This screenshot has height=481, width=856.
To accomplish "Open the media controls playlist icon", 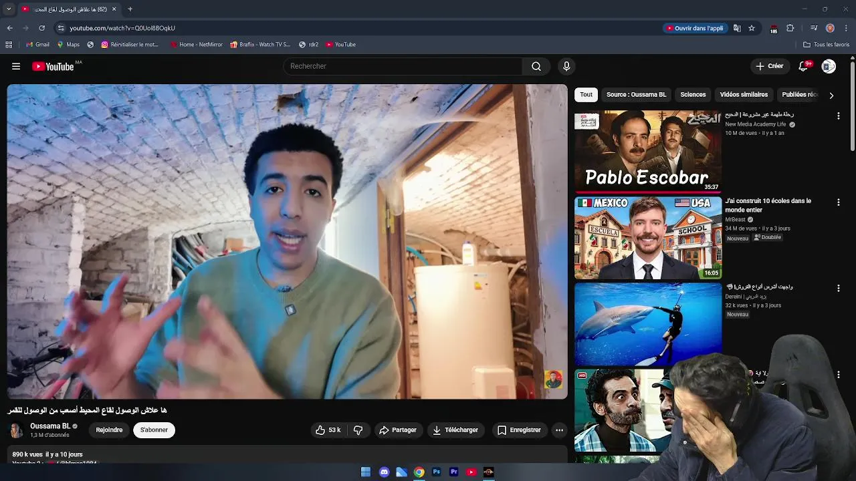I will [813, 28].
